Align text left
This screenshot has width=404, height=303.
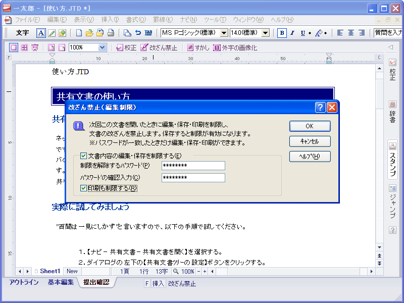click(x=340, y=33)
